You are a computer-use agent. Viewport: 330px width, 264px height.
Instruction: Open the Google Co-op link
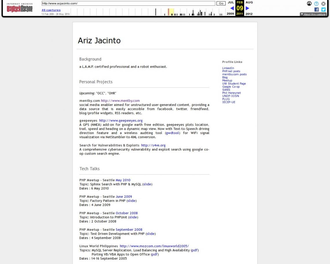(231, 87)
